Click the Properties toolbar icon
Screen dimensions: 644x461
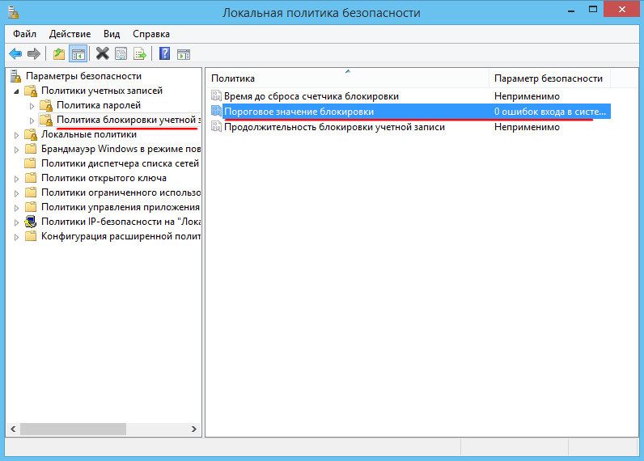coord(121,53)
